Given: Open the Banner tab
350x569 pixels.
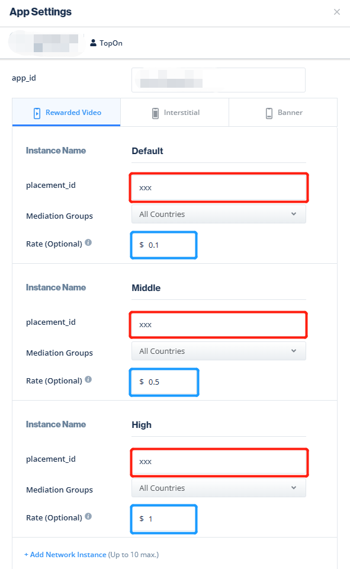Looking at the screenshot, I should 282,112.
